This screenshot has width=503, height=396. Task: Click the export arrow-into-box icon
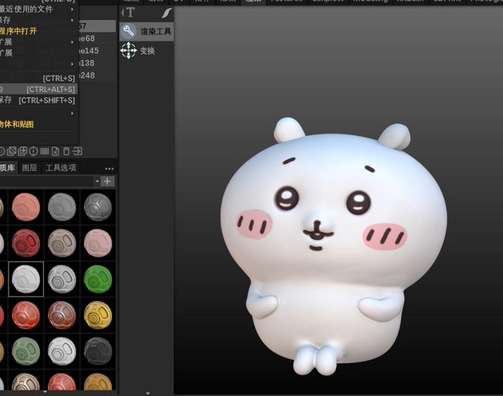[x=78, y=151]
